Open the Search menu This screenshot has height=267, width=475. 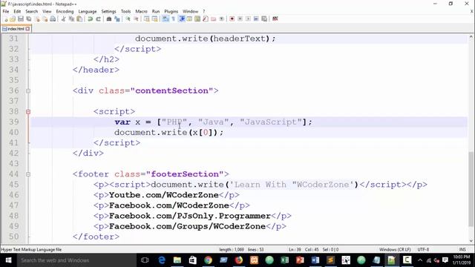(31, 11)
